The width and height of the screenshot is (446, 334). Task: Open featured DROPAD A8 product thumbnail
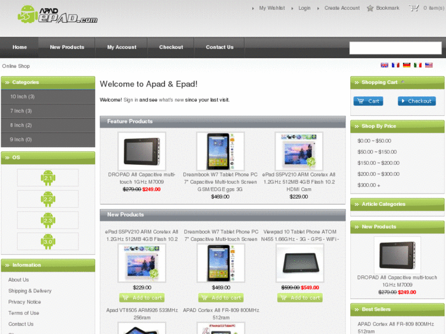click(142, 151)
